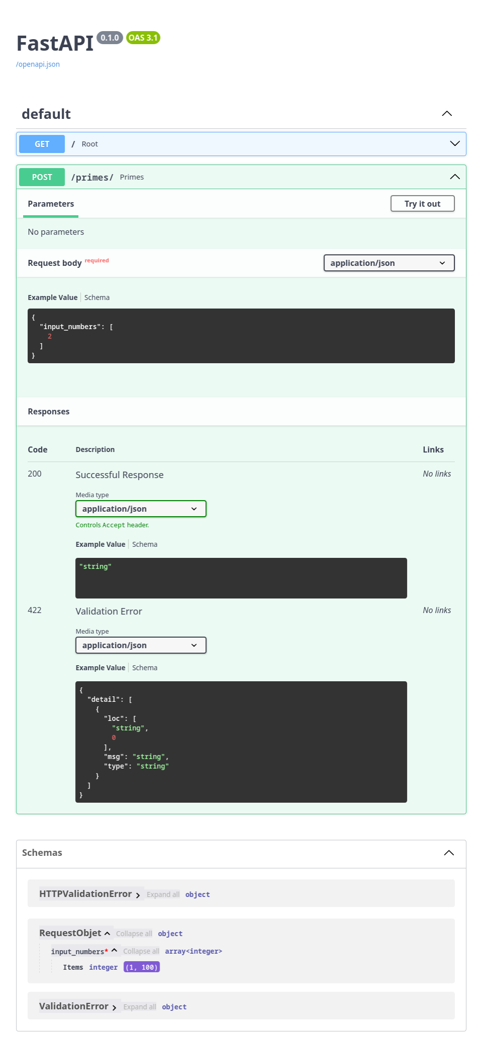Expand the HTTPValidationError schema arrow
This screenshot has width=482, height=1048.
pos(138,895)
